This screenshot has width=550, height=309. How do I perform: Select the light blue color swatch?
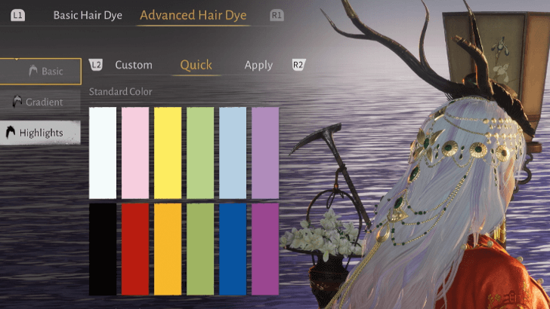point(233,153)
